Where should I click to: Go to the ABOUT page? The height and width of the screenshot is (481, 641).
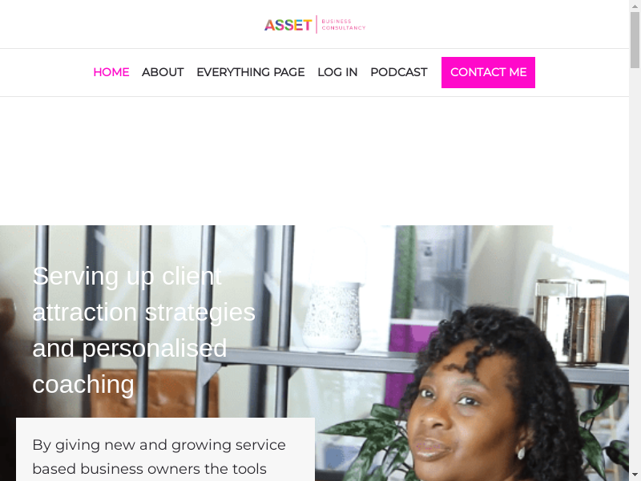coord(163,72)
